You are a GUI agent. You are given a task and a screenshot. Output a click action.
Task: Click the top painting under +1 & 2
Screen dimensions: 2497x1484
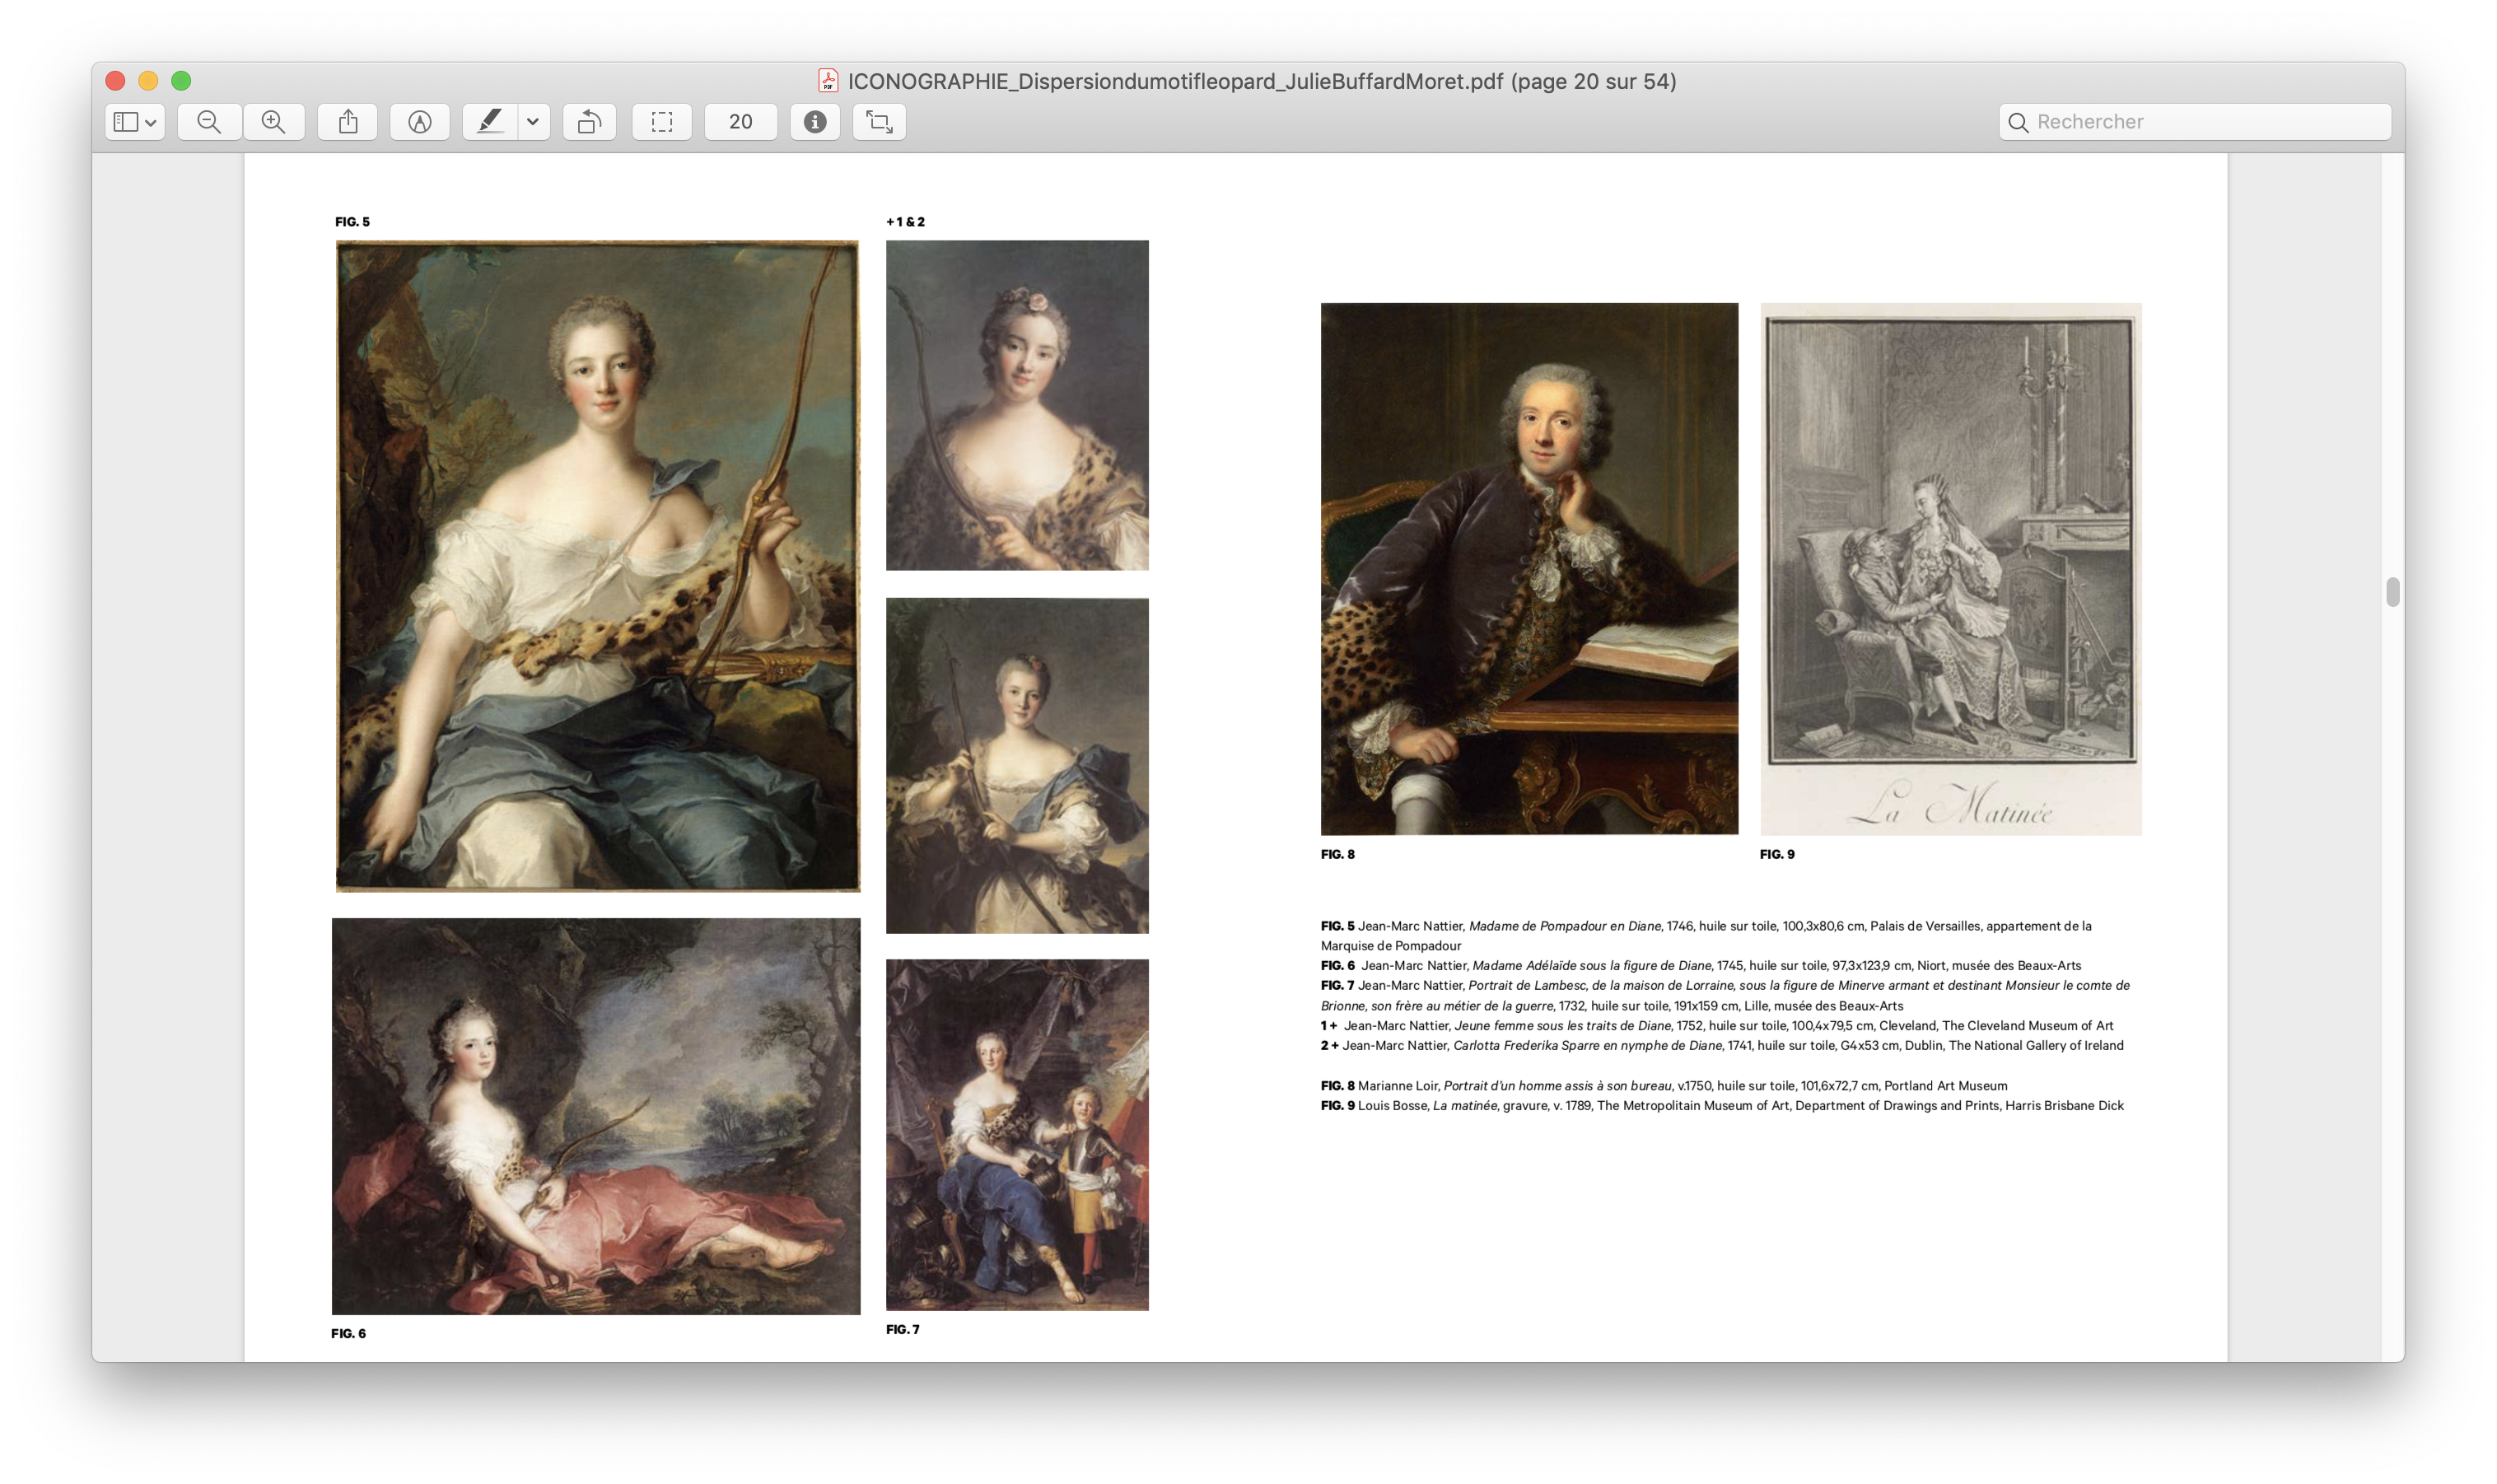[1017, 405]
